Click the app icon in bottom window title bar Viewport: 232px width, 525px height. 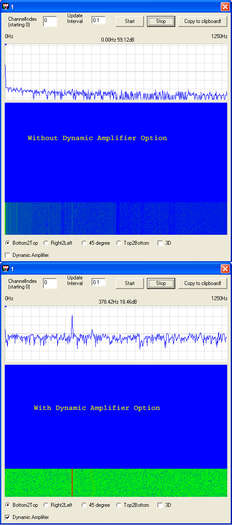[x=6, y=269]
